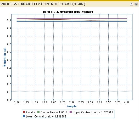
Task: Click the 0.5 tick on the Weight axis
Action: (9, 60)
